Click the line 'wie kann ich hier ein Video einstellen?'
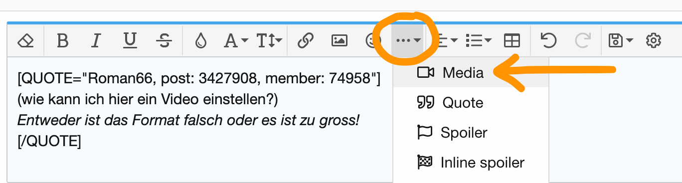This screenshot has height=183, width=682. point(148,100)
